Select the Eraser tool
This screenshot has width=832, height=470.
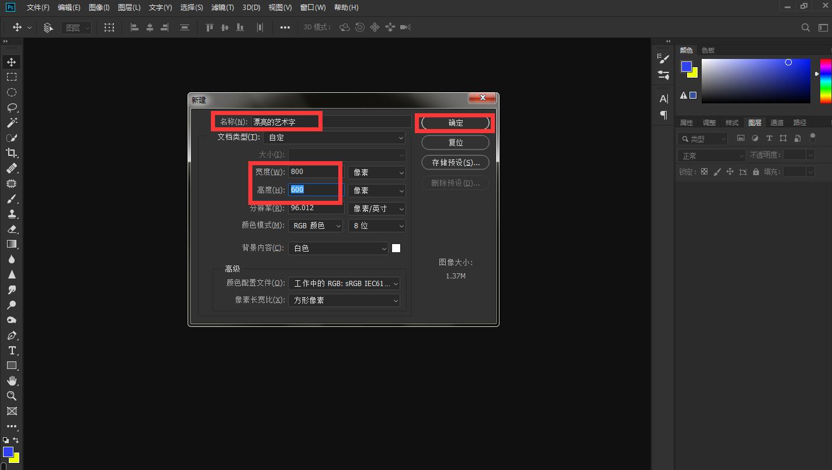pos(12,229)
